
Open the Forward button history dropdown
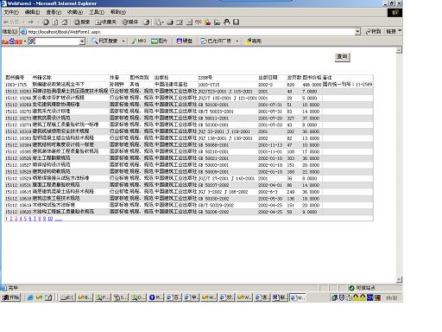tap(37, 22)
